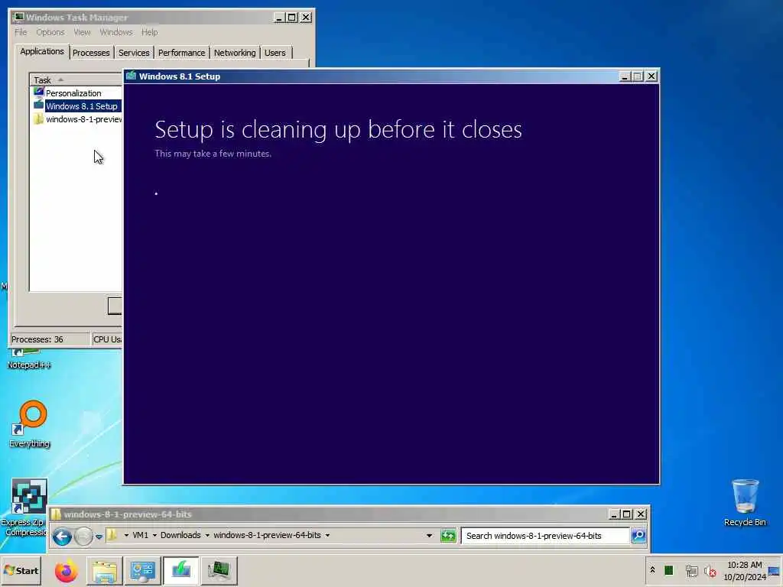Click Explorer window title bar folder icon
This screenshot has width=783, height=587.
(57, 514)
